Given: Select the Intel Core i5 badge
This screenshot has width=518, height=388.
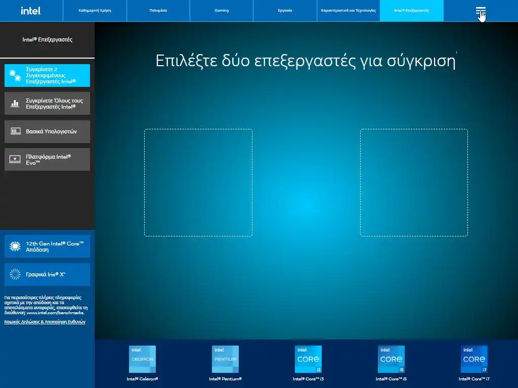Looking at the screenshot, I should [x=391, y=359].
